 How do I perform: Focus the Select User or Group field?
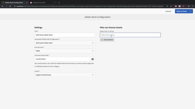point(130,35)
